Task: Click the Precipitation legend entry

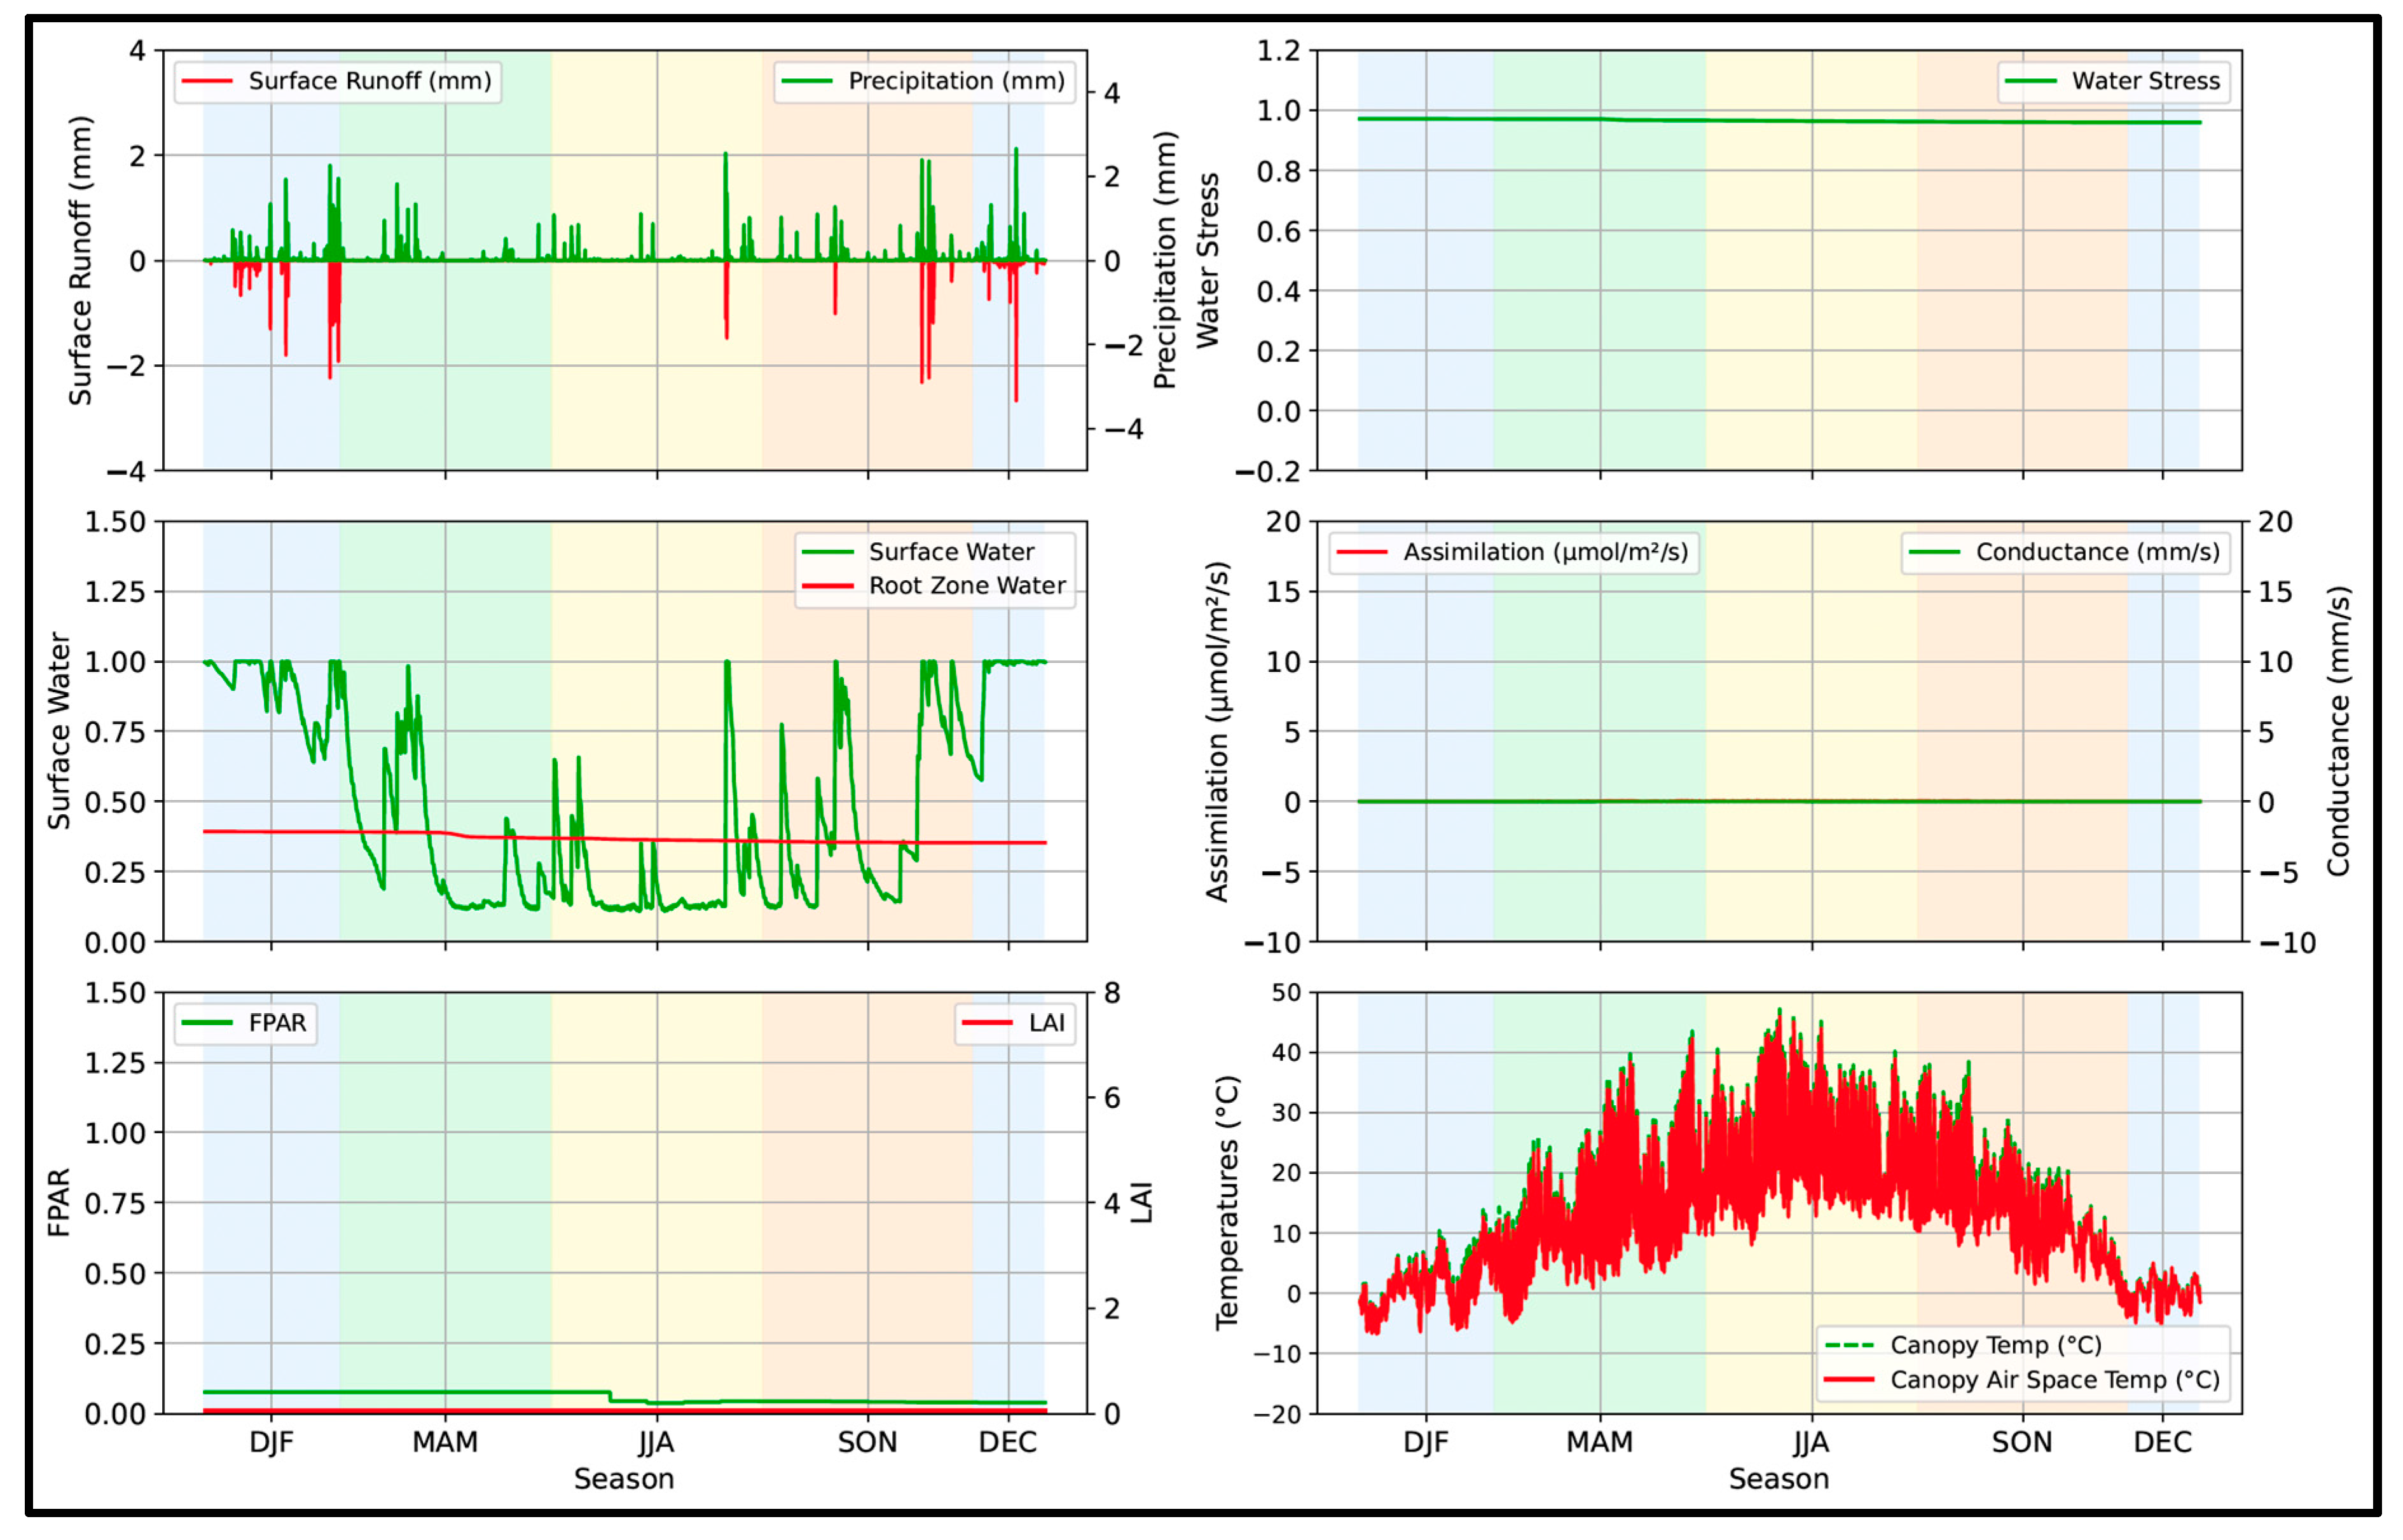Action: click(955, 81)
